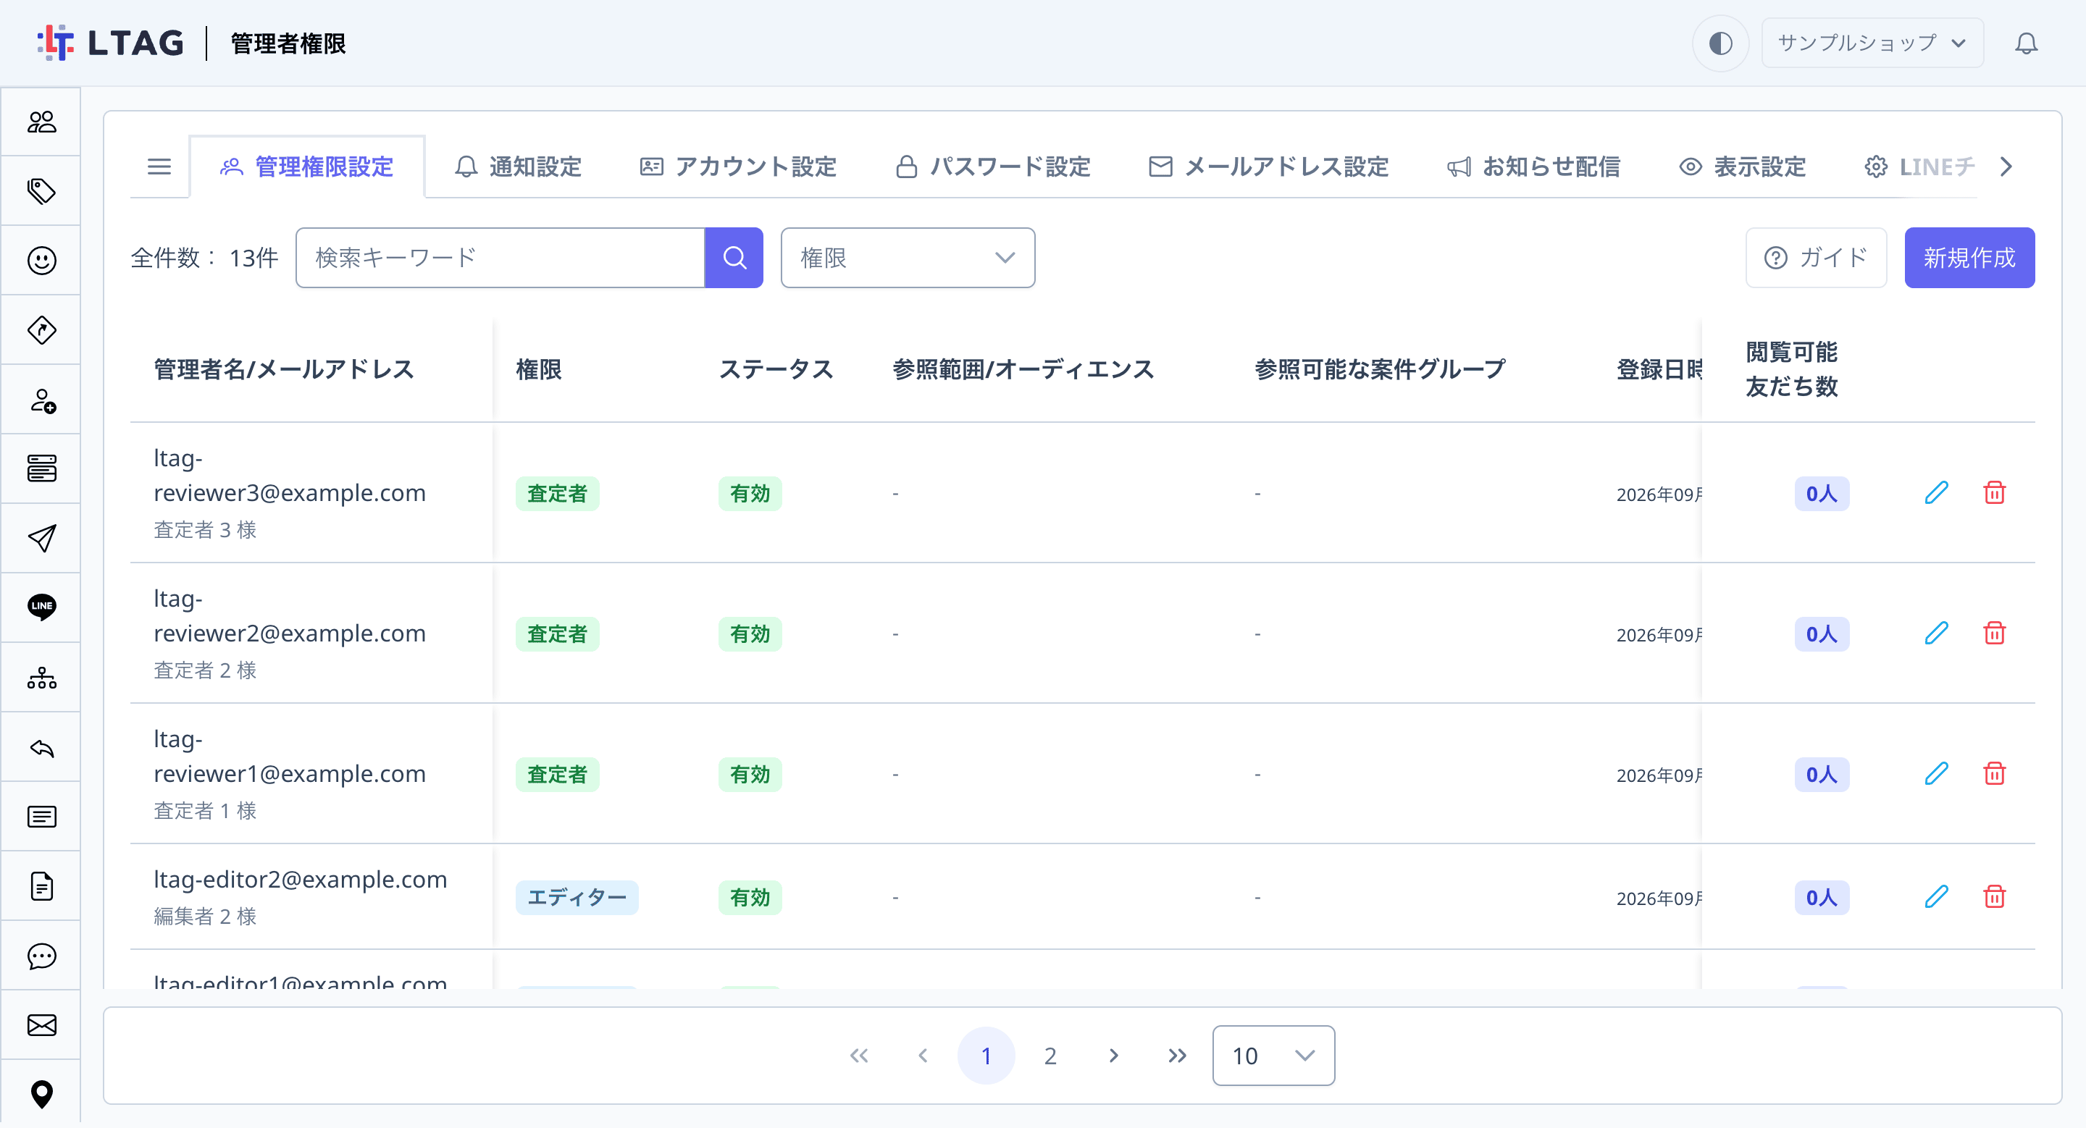Viewport: 2086px width, 1128px height.
Task: Open the smiley face sidebar icon
Action: (x=41, y=261)
